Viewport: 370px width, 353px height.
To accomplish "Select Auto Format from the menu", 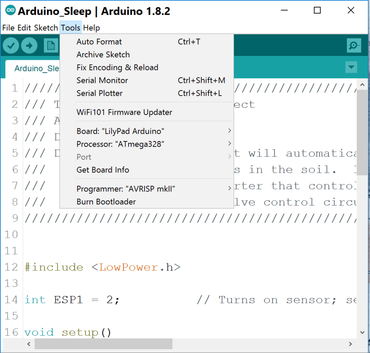I will (99, 41).
